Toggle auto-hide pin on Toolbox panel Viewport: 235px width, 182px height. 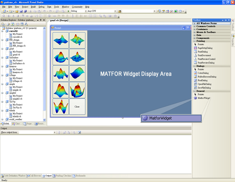(226, 20)
